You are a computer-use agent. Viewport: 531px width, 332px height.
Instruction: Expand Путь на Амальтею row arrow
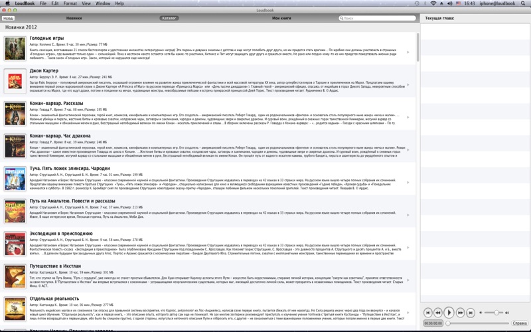click(x=408, y=214)
